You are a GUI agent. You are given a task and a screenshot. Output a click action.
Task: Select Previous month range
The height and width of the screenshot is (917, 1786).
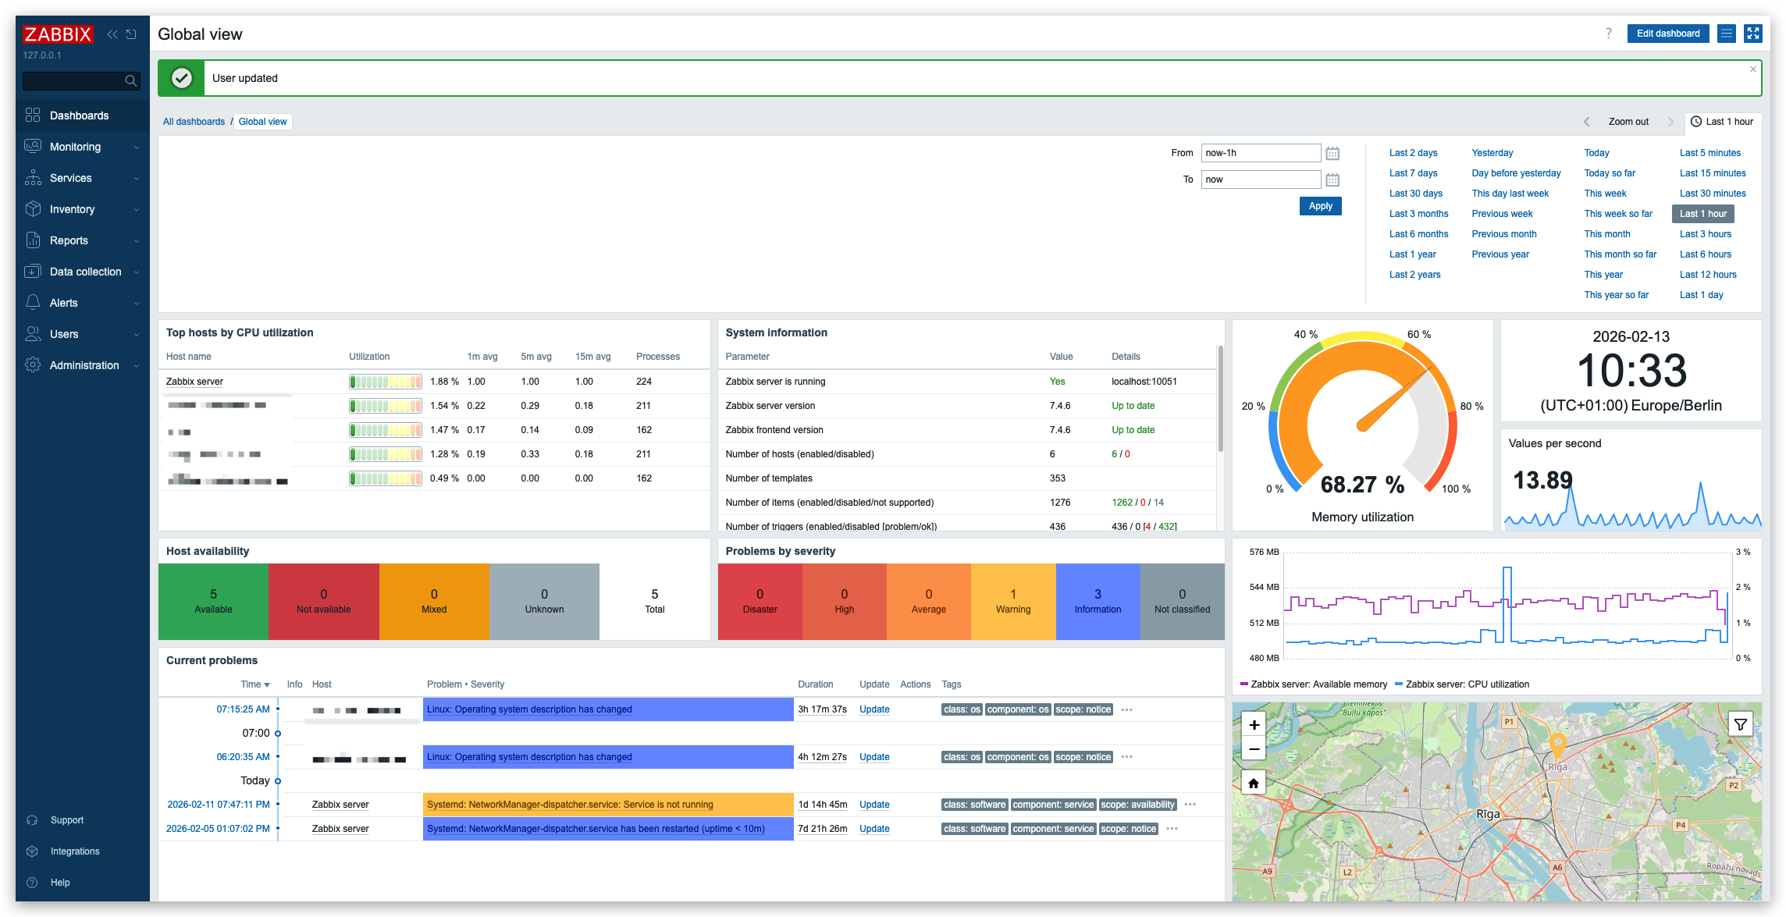(1503, 234)
